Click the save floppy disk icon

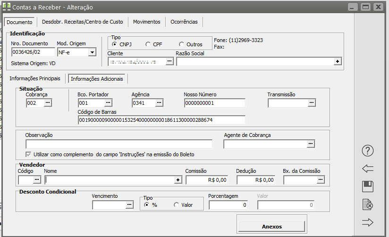[368, 186]
